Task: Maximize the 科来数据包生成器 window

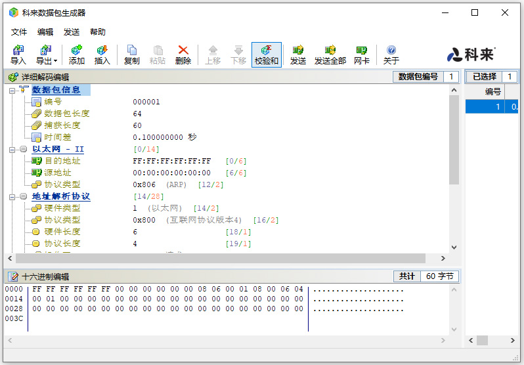Action: [x=475, y=12]
